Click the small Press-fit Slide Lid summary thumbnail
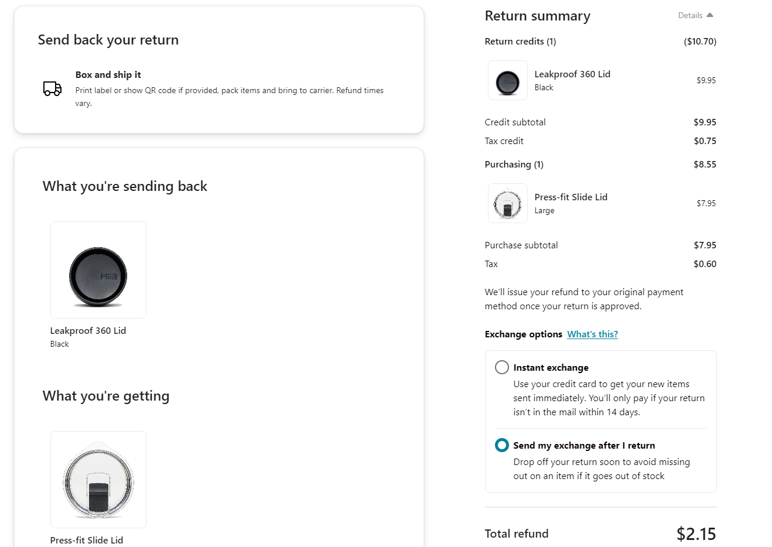This screenshot has height=547, width=772. coord(507,203)
